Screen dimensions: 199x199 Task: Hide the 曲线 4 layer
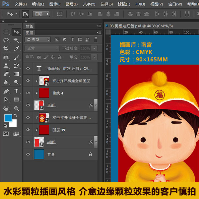[x=28, y=93]
